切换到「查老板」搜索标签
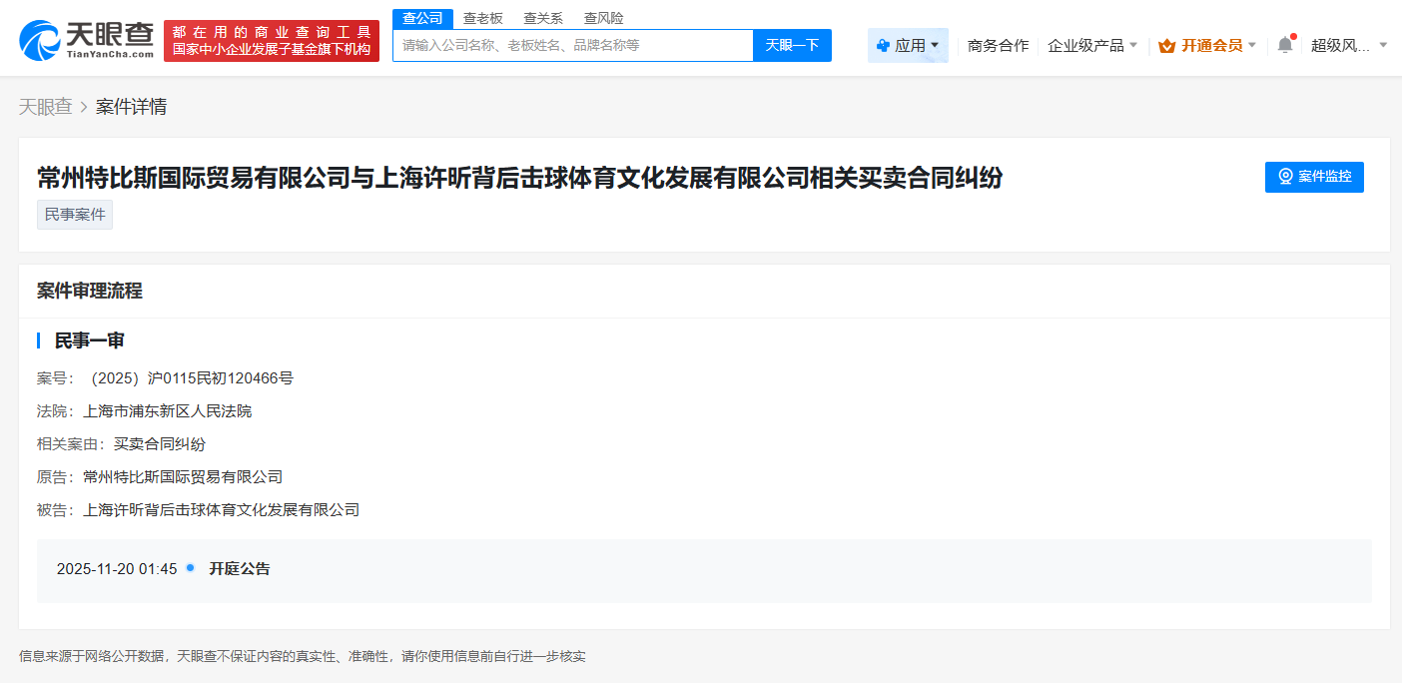This screenshot has width=1402, height=683. (x=484, y=17)
